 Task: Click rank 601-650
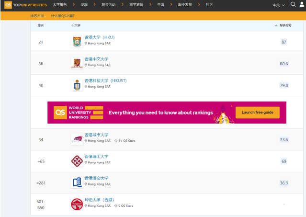coord(41,205)
